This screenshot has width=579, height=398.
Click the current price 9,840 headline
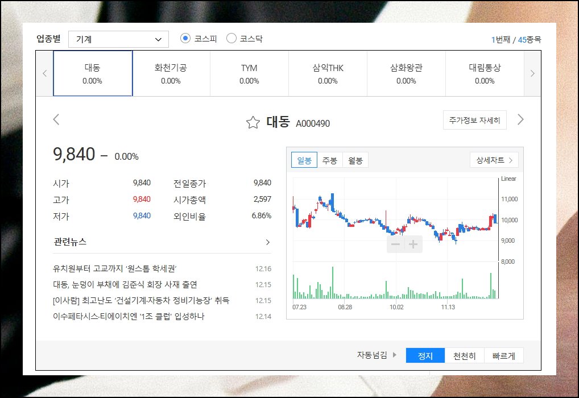click(x=74, y=154)
